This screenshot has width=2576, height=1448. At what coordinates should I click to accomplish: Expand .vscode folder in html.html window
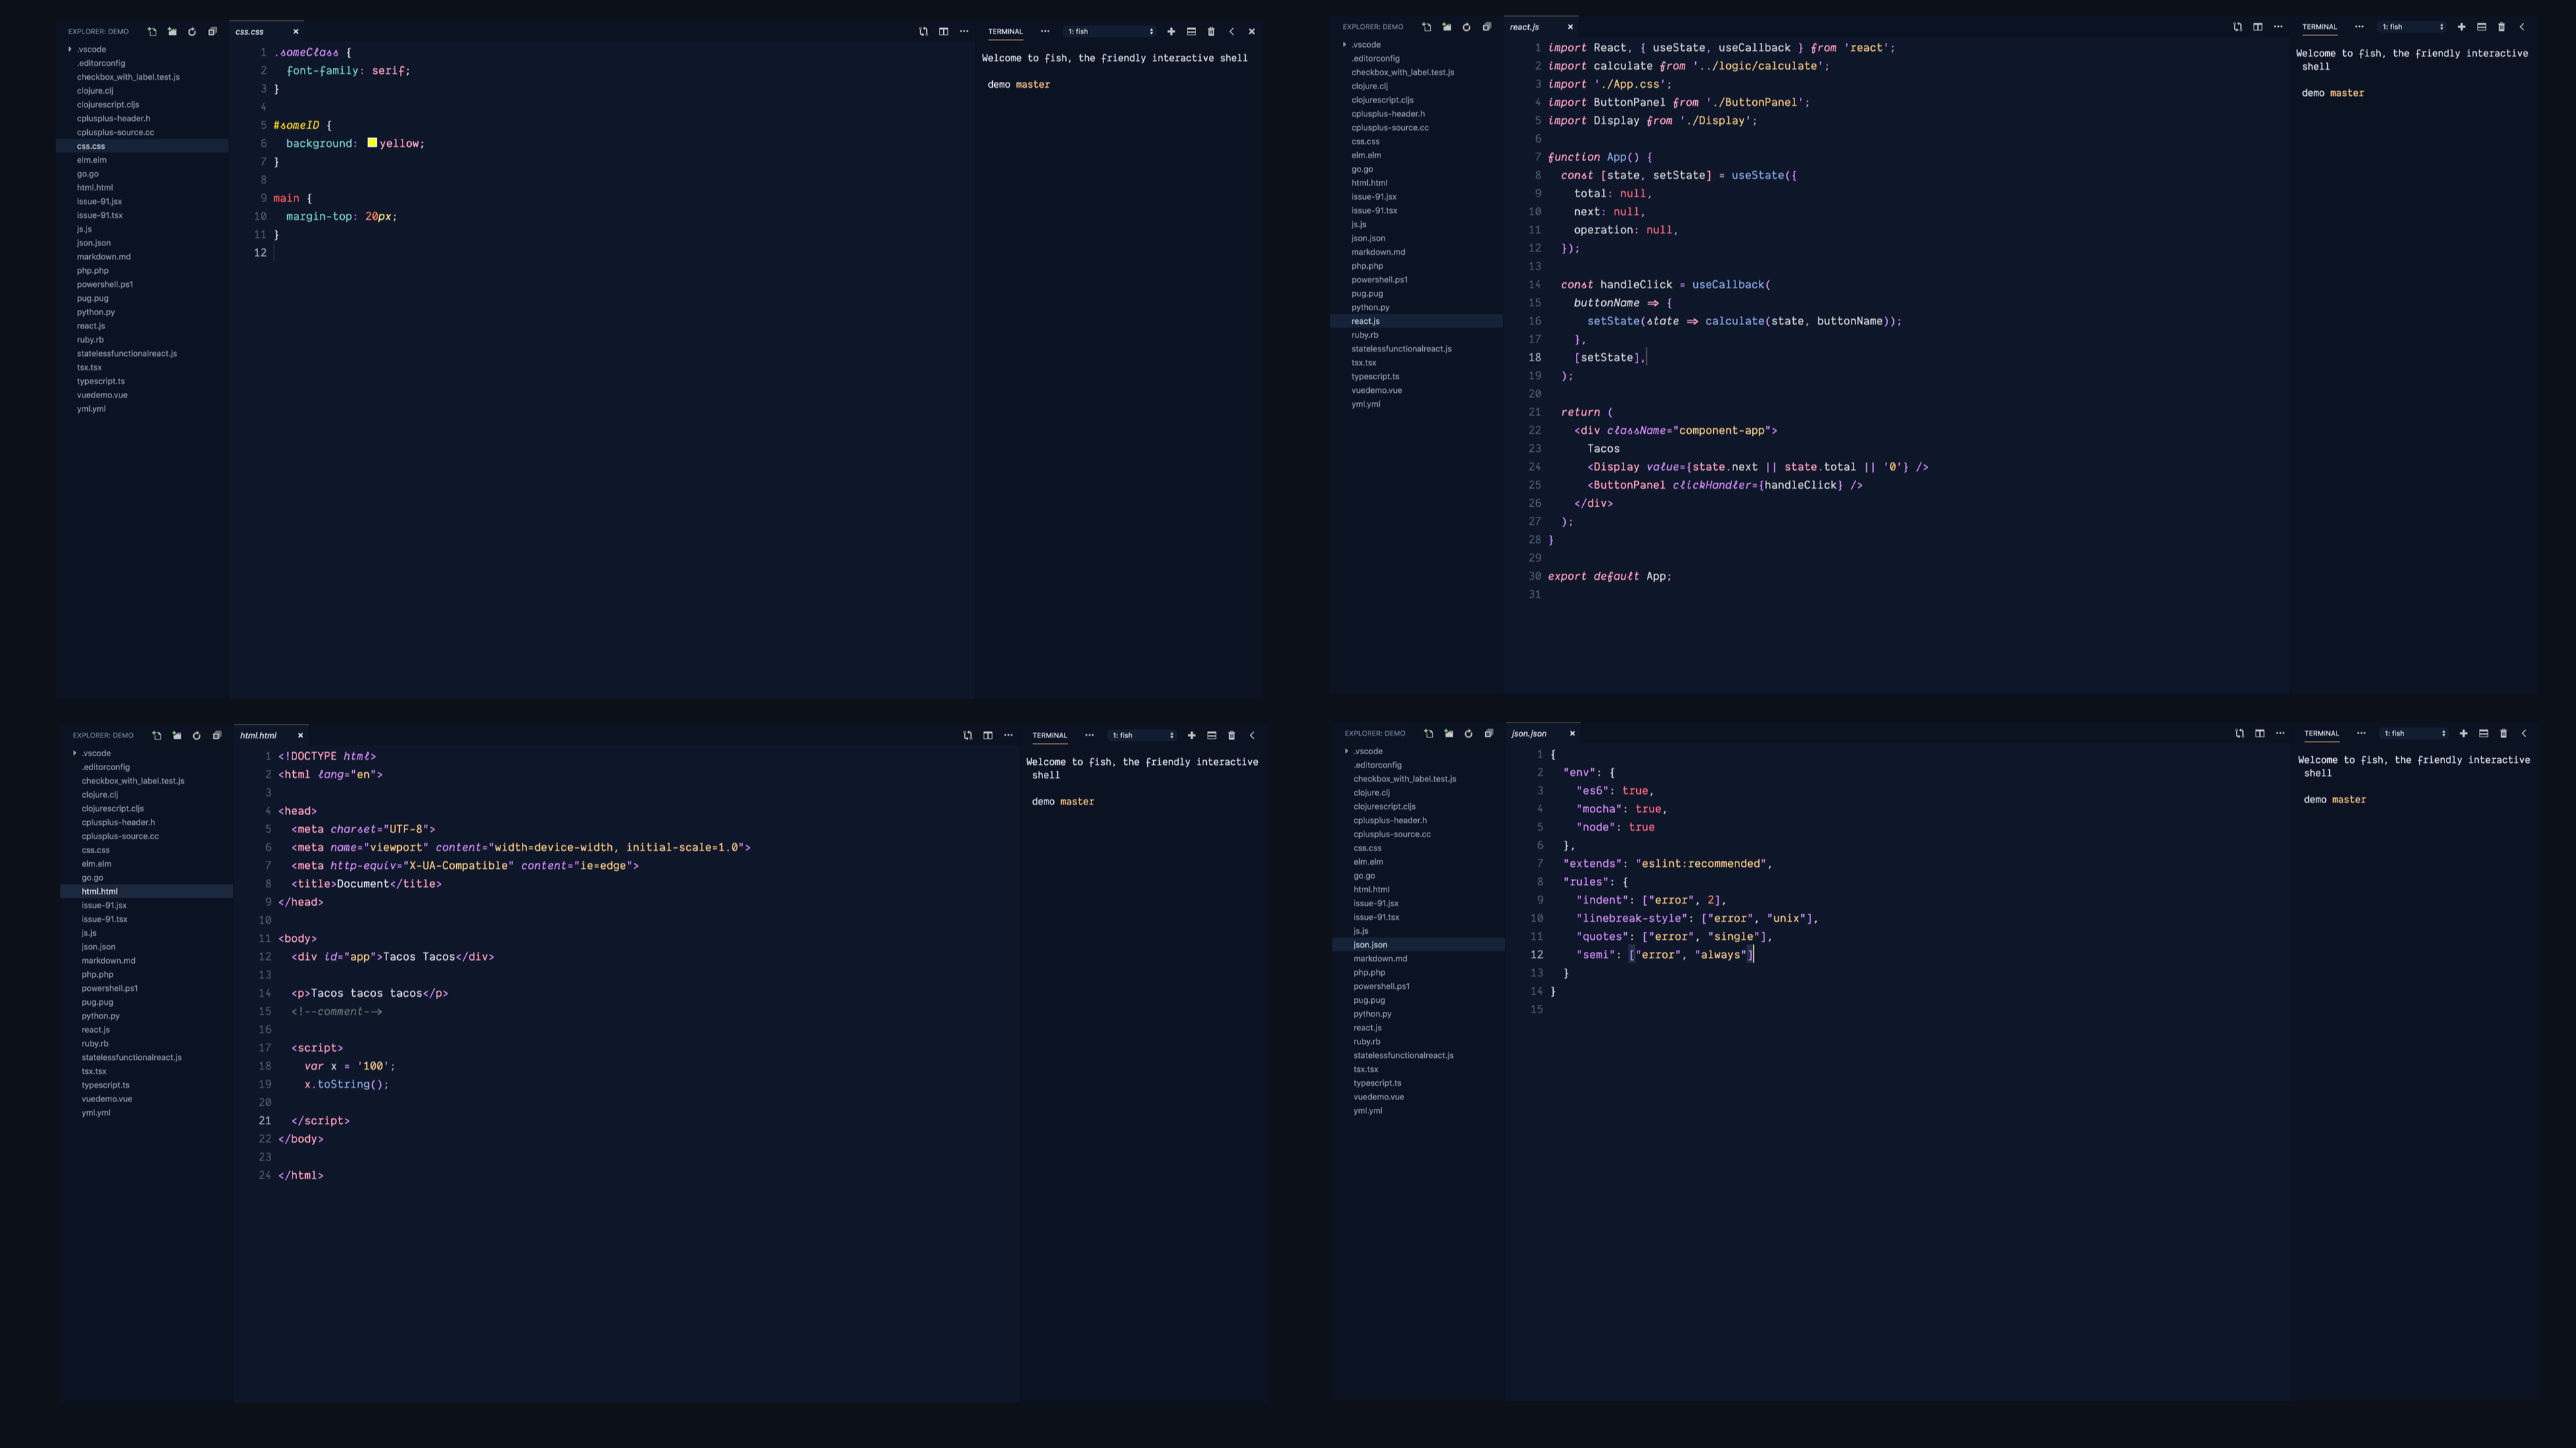coord(75,753)
